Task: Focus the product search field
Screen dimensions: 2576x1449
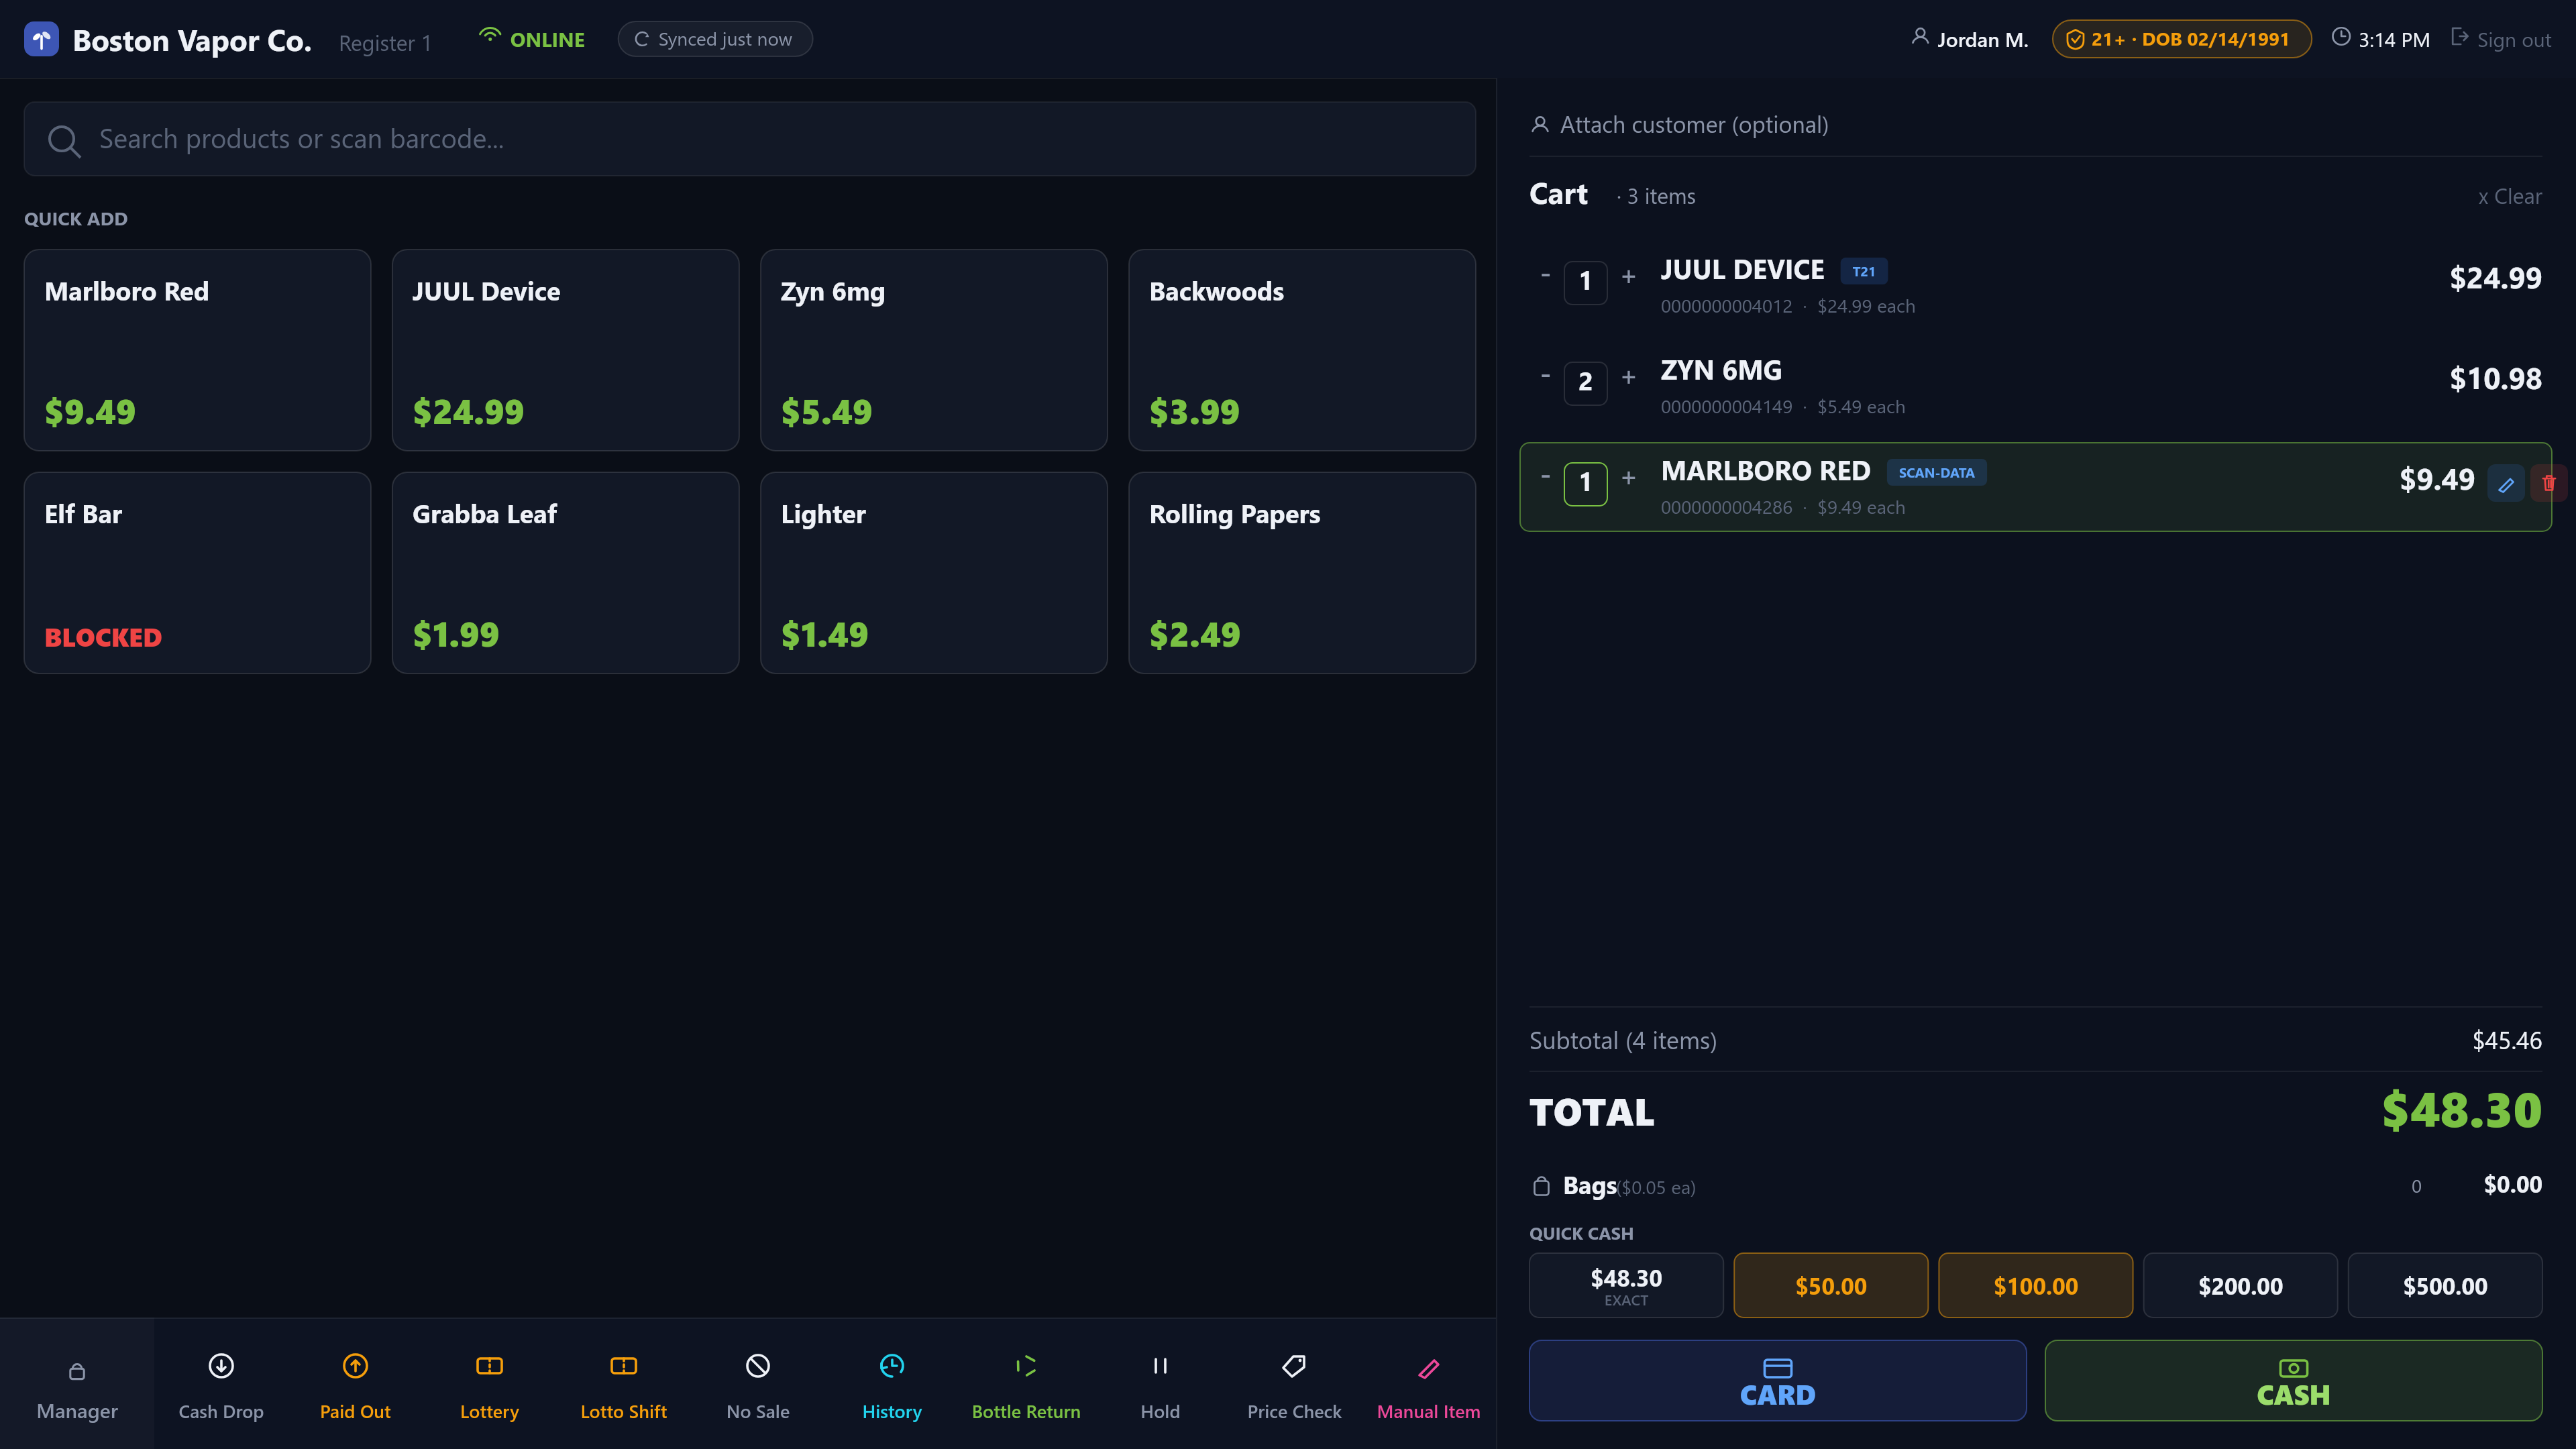Action: pyautogui.click(x=750, y=139)
